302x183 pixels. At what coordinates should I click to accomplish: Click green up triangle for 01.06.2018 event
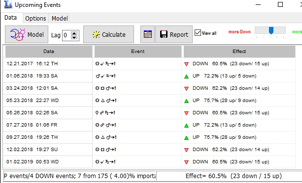pyautogui.click(x=186, y=77)
